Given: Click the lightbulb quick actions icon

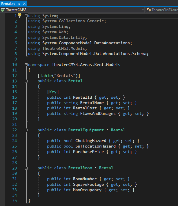Looking at the screenshot, I should point(19,15).
